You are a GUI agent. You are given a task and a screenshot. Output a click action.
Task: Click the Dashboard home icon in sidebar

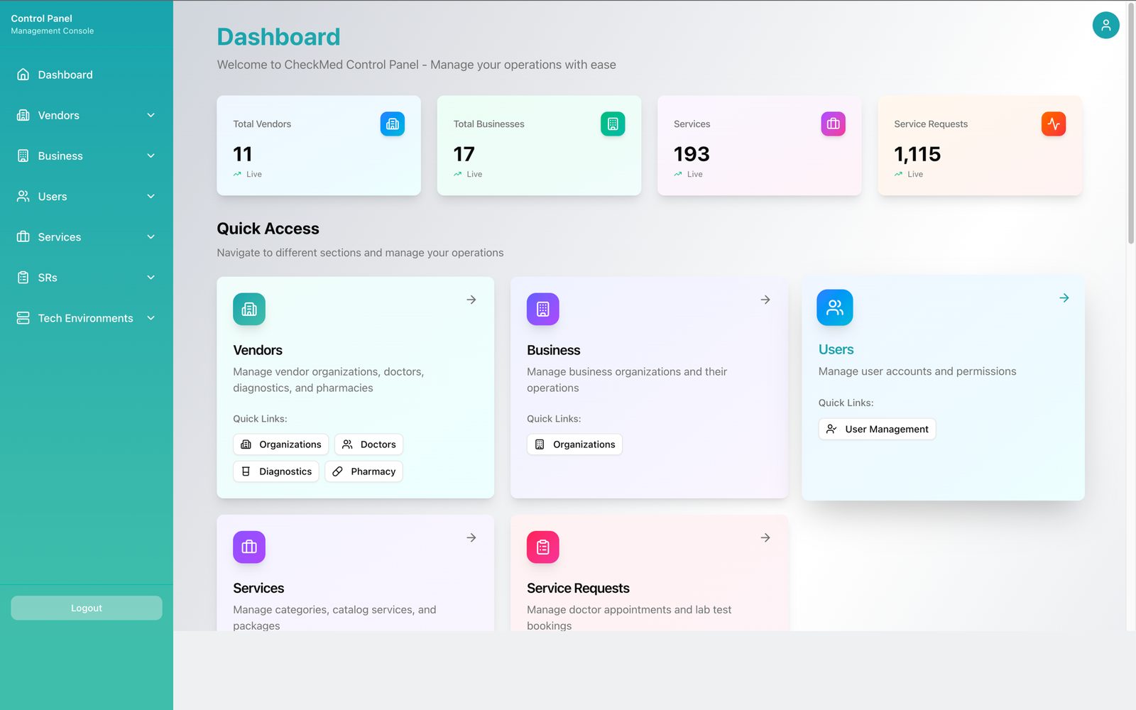click(x=23, y=75)
